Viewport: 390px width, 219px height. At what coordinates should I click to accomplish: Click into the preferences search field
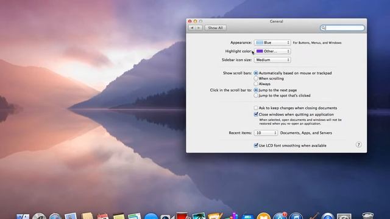coord(342,28)
